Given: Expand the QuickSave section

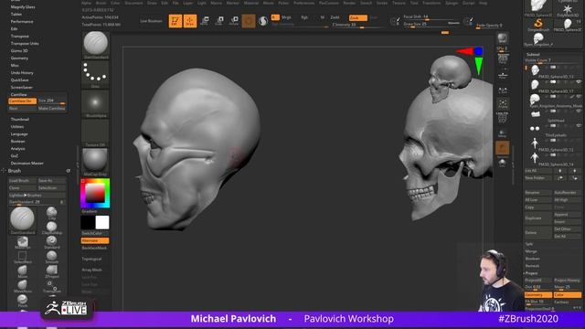Looking at the screenshot, I should (20, 80).
